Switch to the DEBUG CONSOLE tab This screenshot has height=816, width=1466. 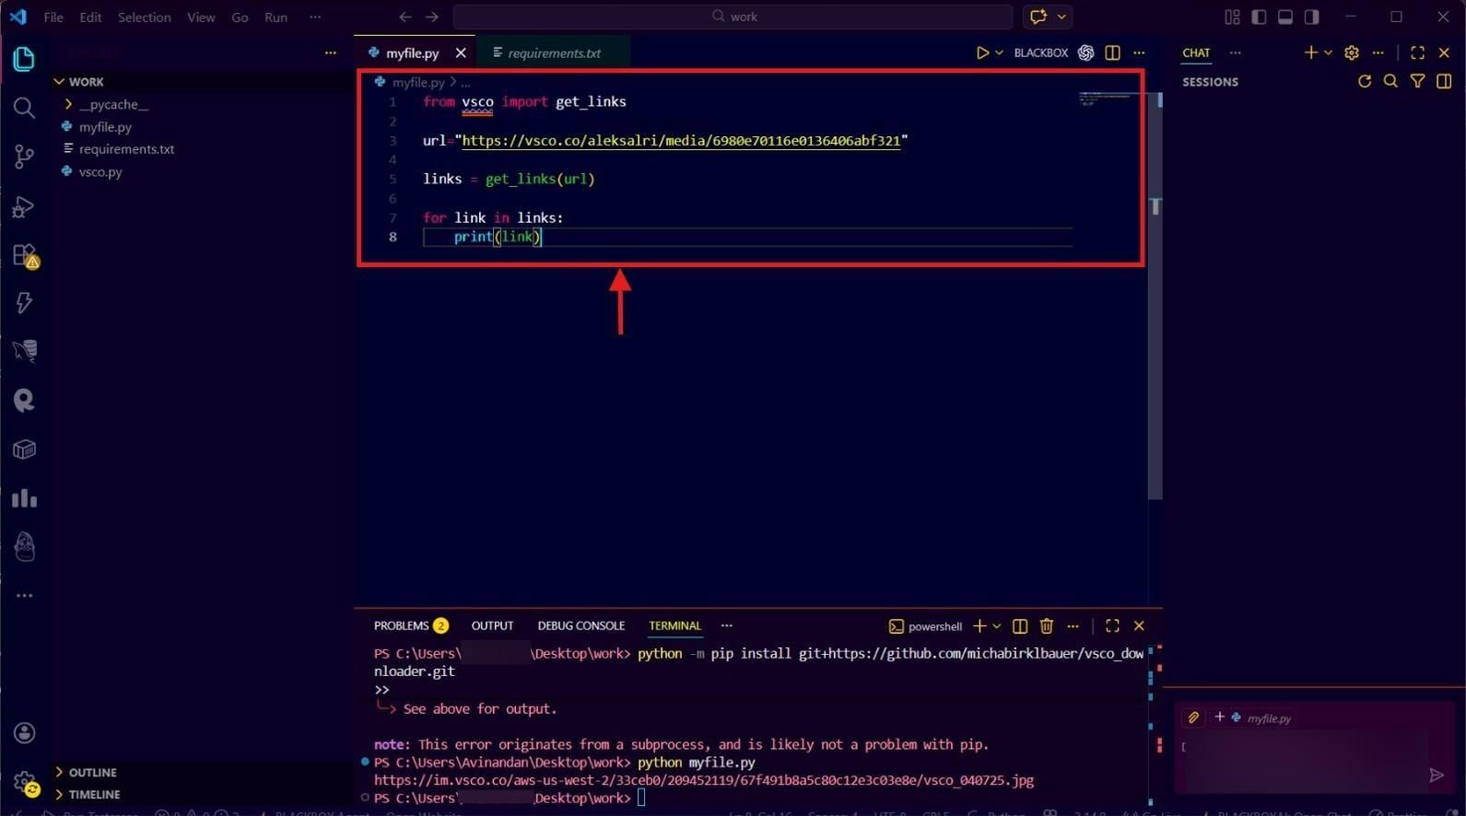pyautogui.click(x=581, y=625)
